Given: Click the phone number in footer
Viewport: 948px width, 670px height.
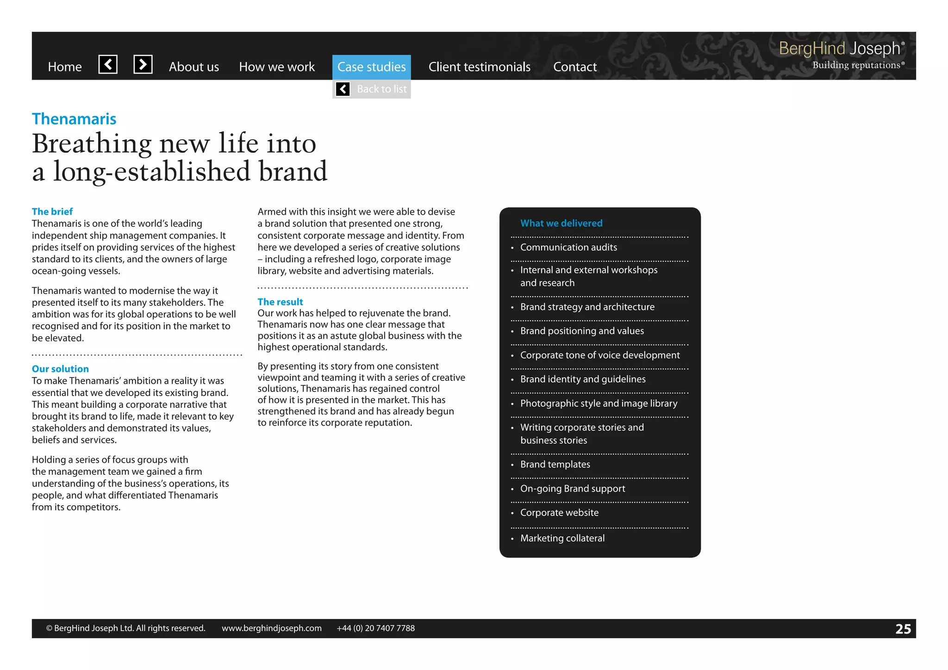Looking at the screenshot, I should tap(375, 628).
